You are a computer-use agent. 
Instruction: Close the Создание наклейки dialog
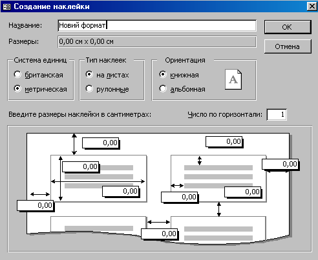tap(312, 6)
